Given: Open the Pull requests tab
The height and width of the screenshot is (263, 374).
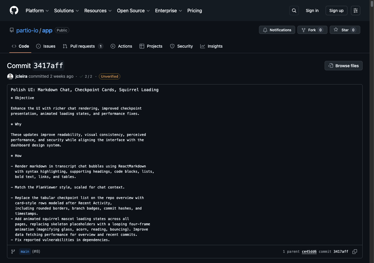Looking at the screenshot, I should (83, 46).
